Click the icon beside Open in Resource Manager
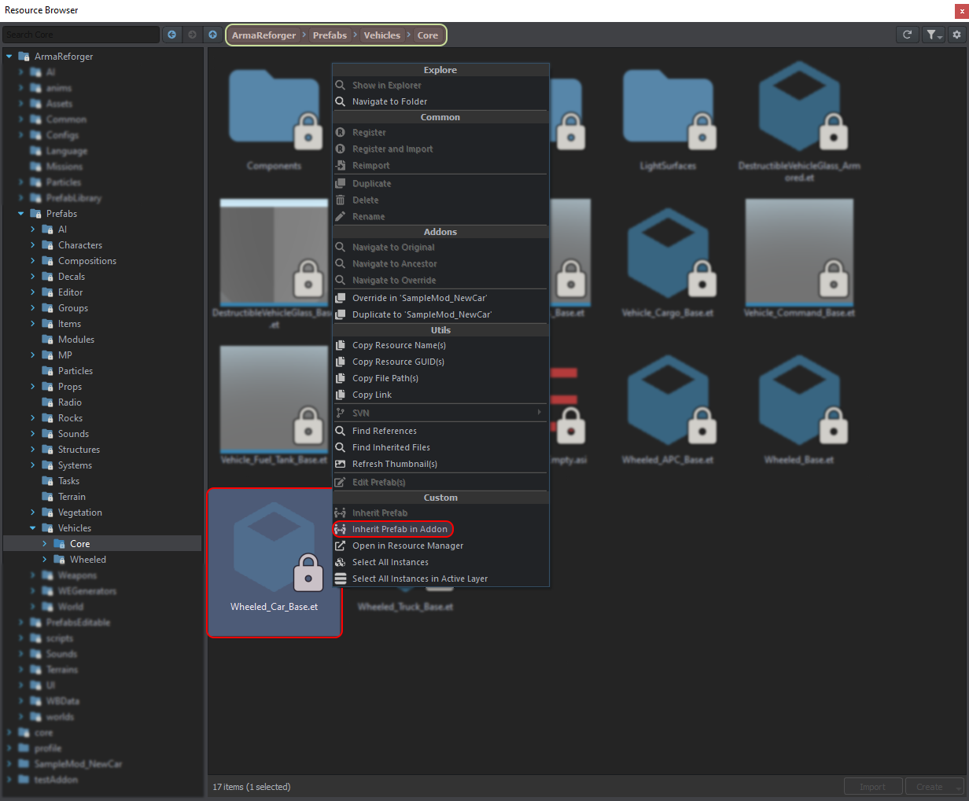 (x=341, y=546)
